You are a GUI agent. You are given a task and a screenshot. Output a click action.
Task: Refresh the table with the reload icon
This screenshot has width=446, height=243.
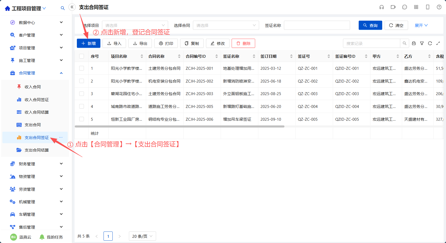430,43
